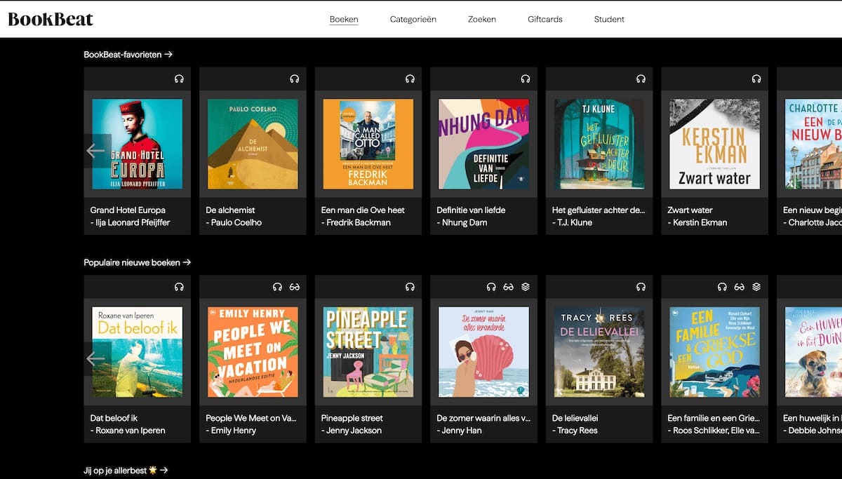
Task: Click author text Fredrik Backman
Action: point(358,222)
